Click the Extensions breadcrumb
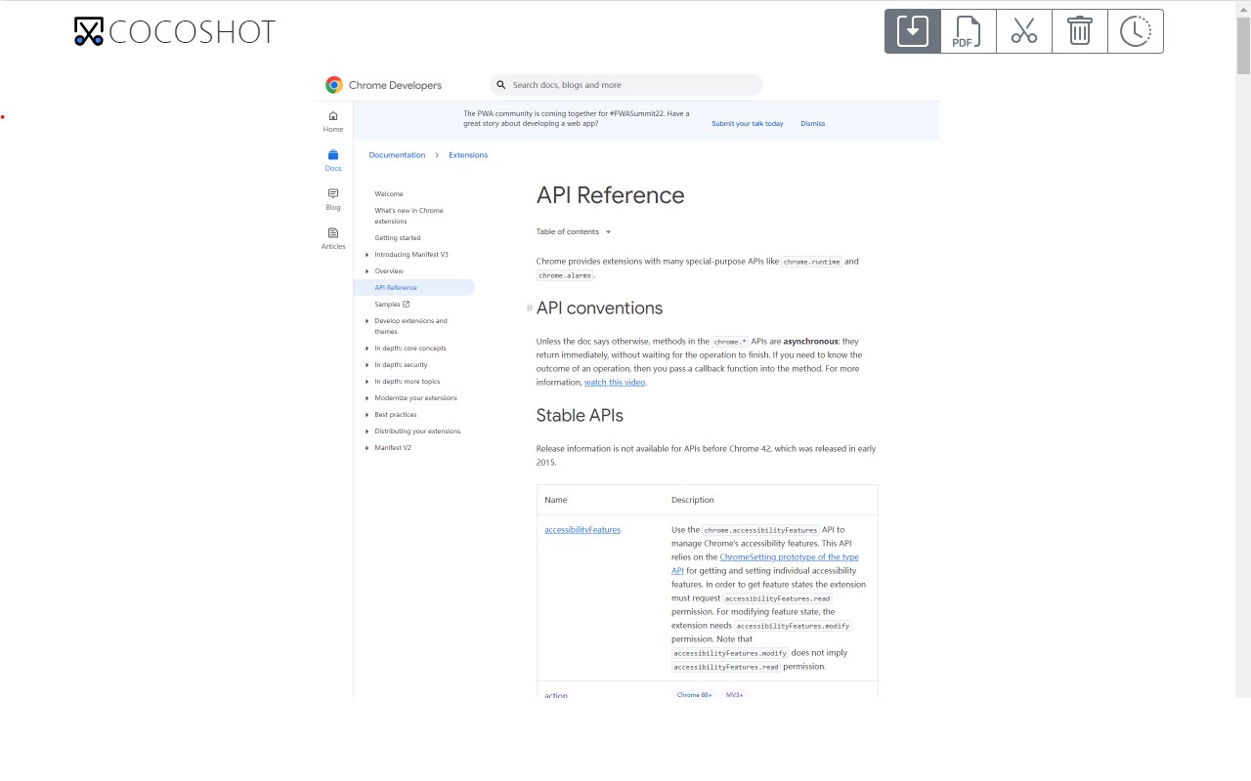Screen dimensions: 1251x781 [x=468, y=155]
